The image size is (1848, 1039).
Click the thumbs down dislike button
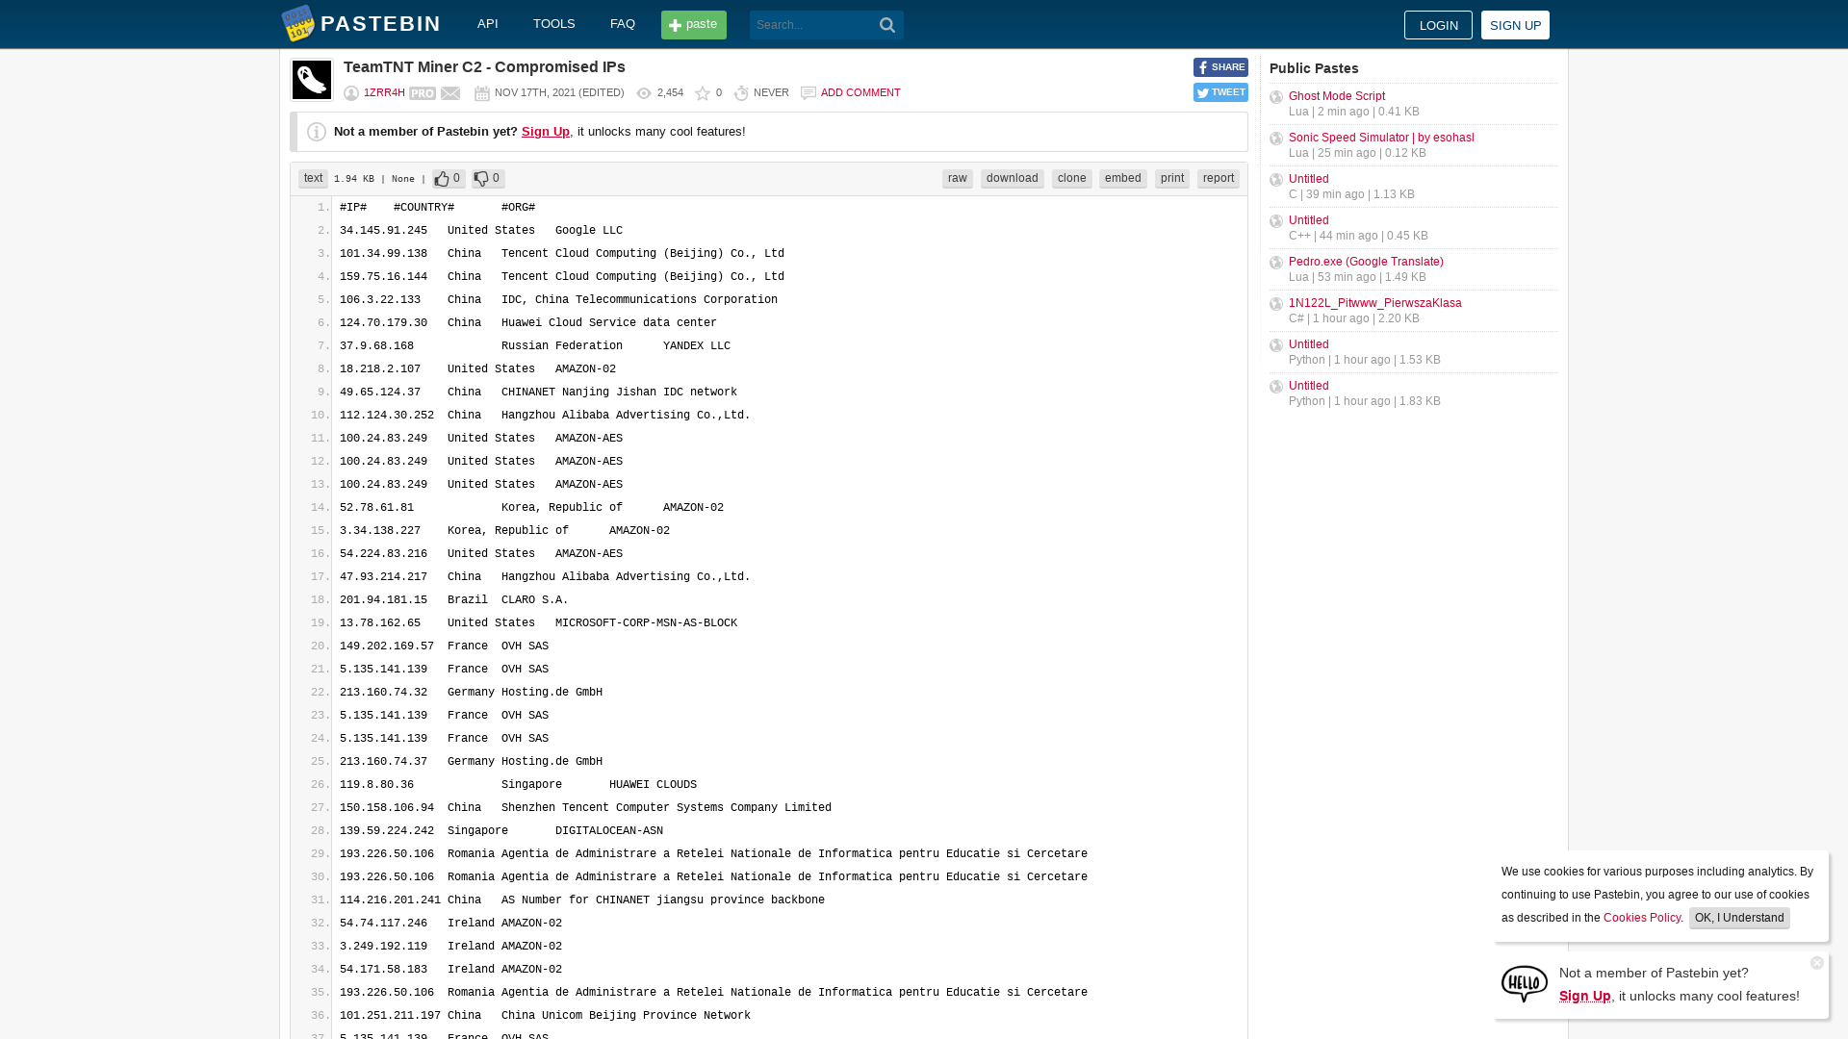pyautogui.click(x=488, y=179)
